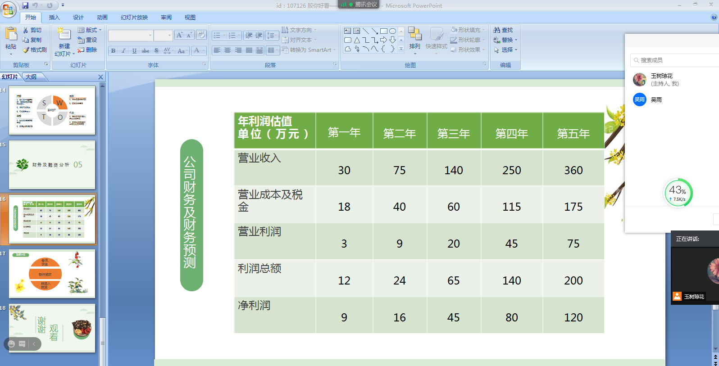Toggle Underline formatting button
719x366 pixels.
(134, 51)
